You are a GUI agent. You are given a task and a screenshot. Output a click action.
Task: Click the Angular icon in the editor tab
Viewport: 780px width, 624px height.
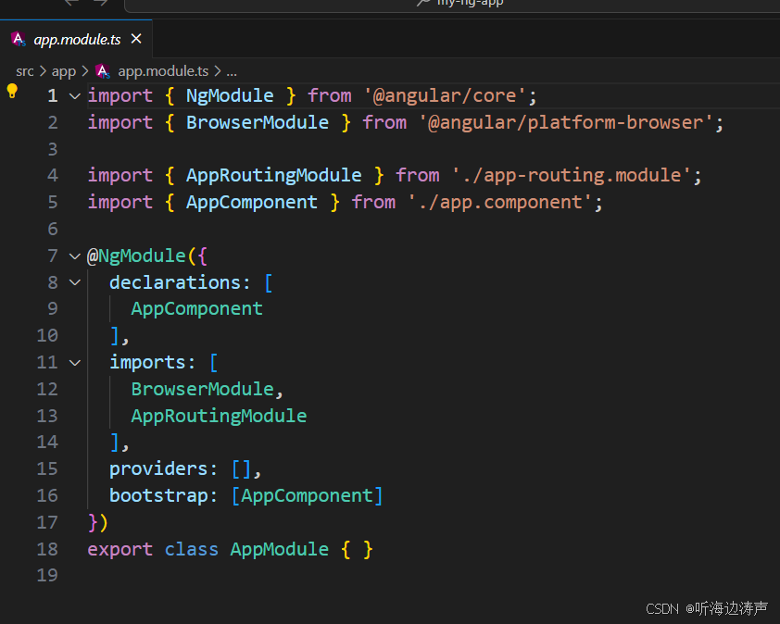tap(18, 39)
